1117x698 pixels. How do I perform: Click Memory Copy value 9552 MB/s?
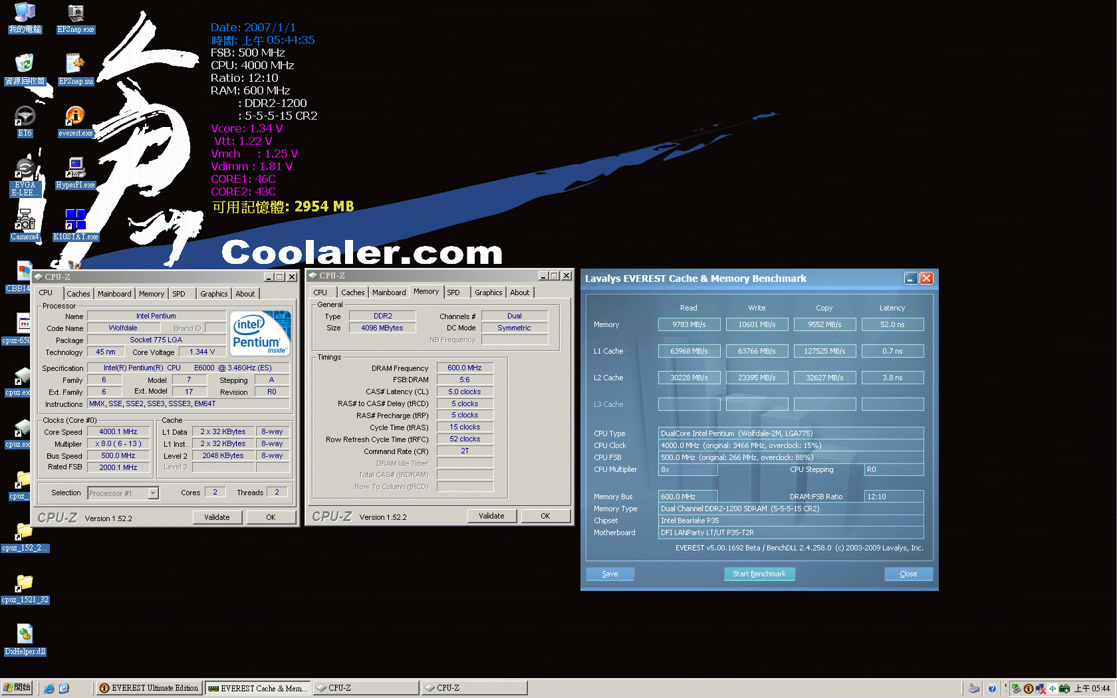(824, 324)
